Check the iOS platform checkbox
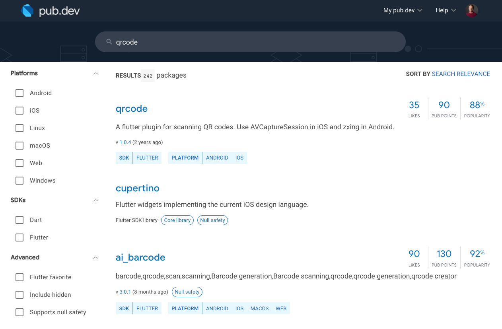This screenshot has height=329, width=502. 19,110
